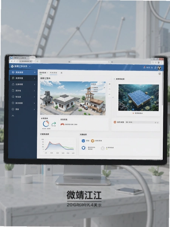
Task: Click the clock icon in sidebar
Action: pyautogui.click(x=13, y=109)
